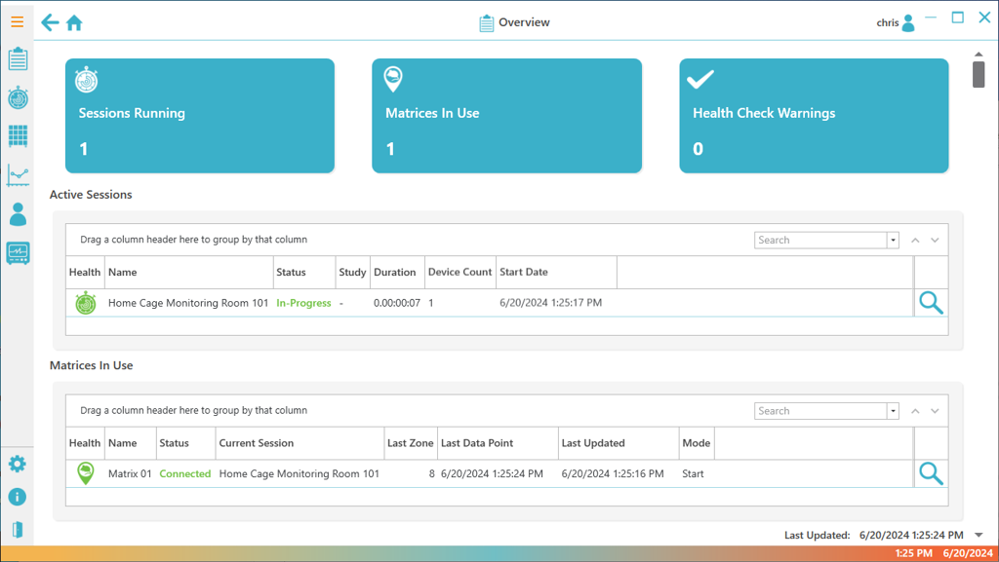Open the info icon in the sidebar
The width and height of the screenshot is (999, 562).
pyautogui.click(x=18, y=497)
